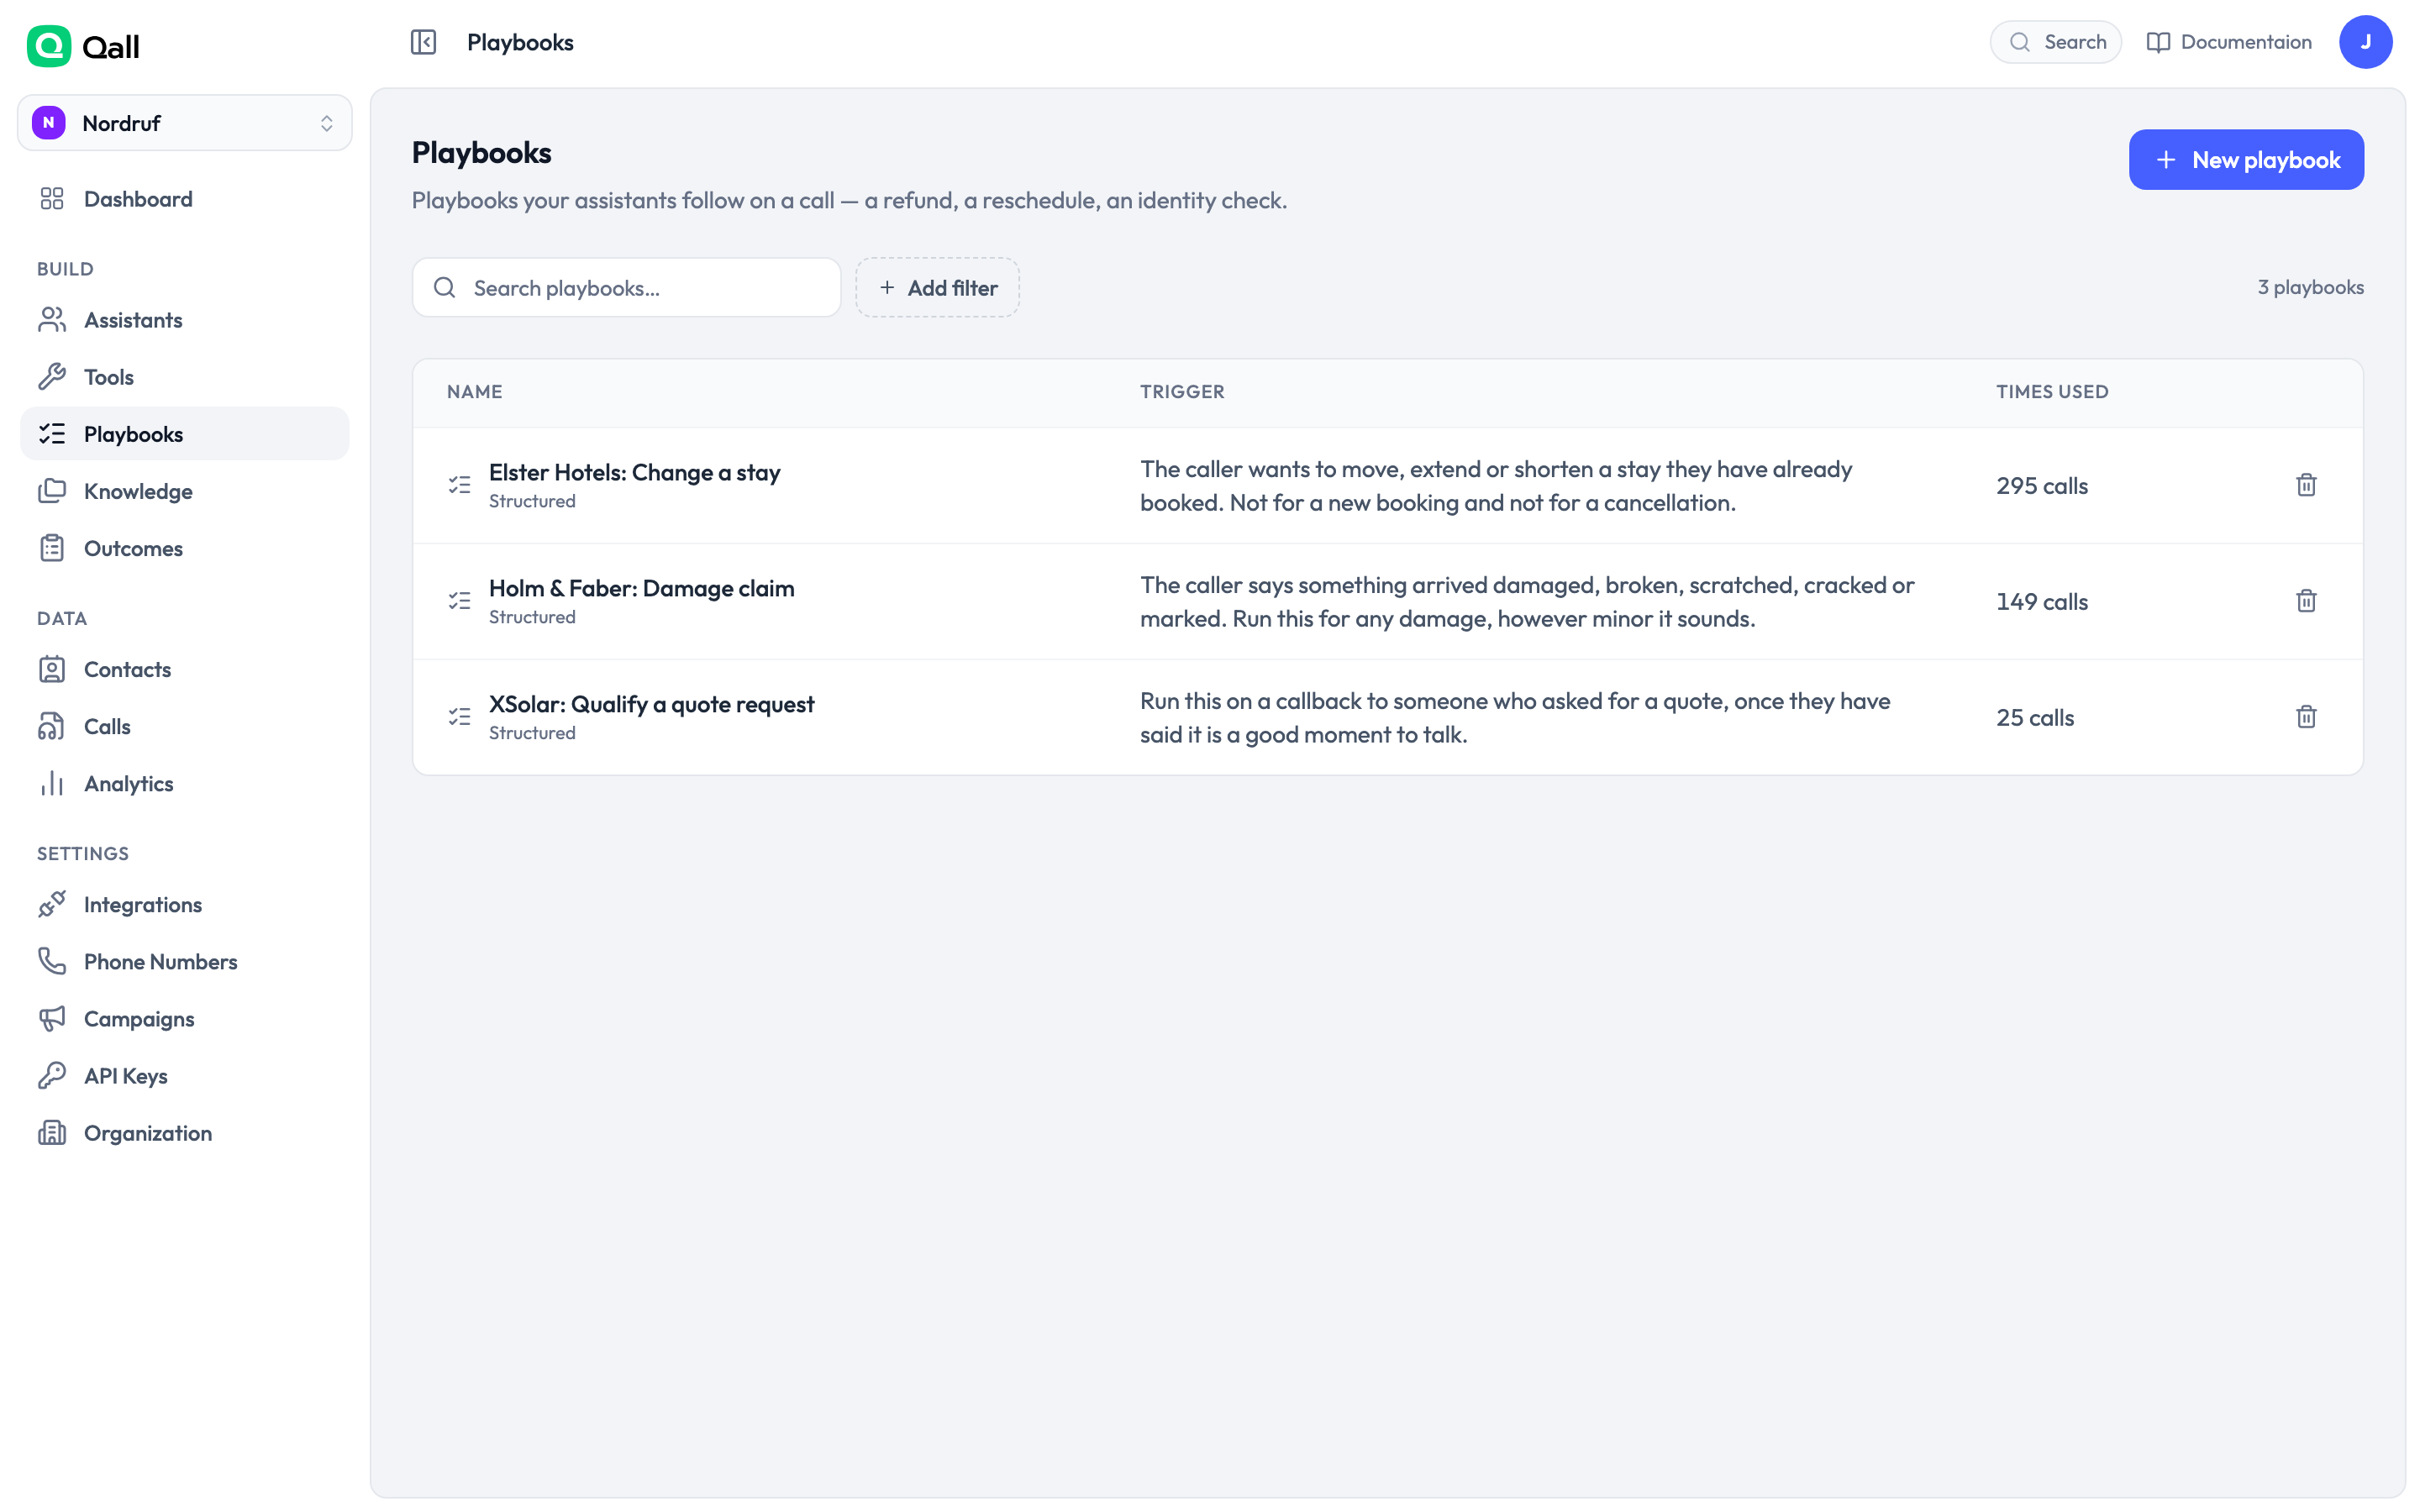The width and height of the screenshot is (2420, 1512).
Task: Click the Analytics bar chart icon
Action: (52, 783)
